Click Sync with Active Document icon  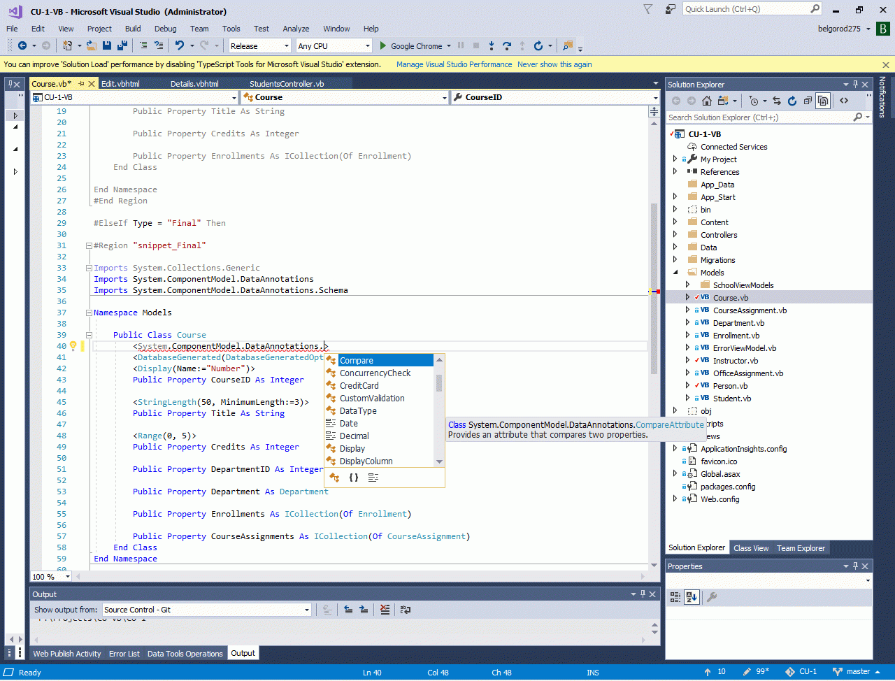pyautogui.click(x=777, y=101)
